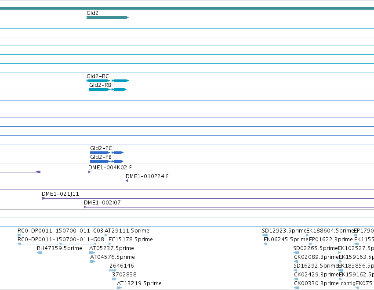
Task: Open the EK188604.5prime EST label
Action: coord(330,231)
